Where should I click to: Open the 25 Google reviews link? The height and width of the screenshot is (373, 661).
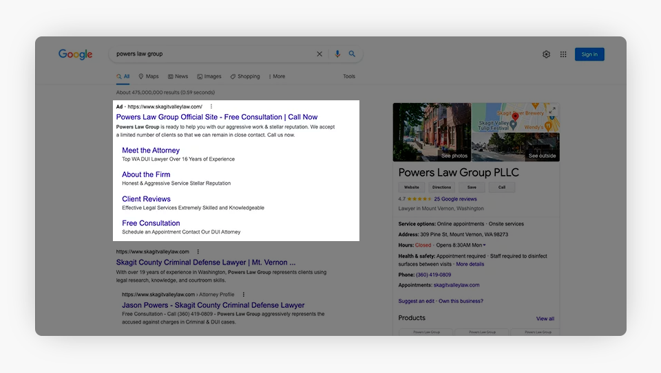pyautogui.click(x=455, y=199)
